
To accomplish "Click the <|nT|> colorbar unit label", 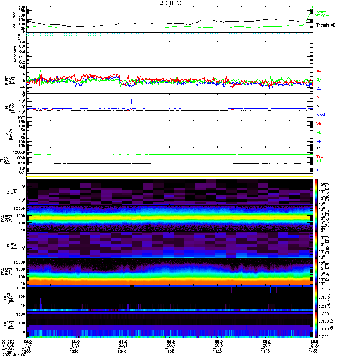I will point(331,325).
